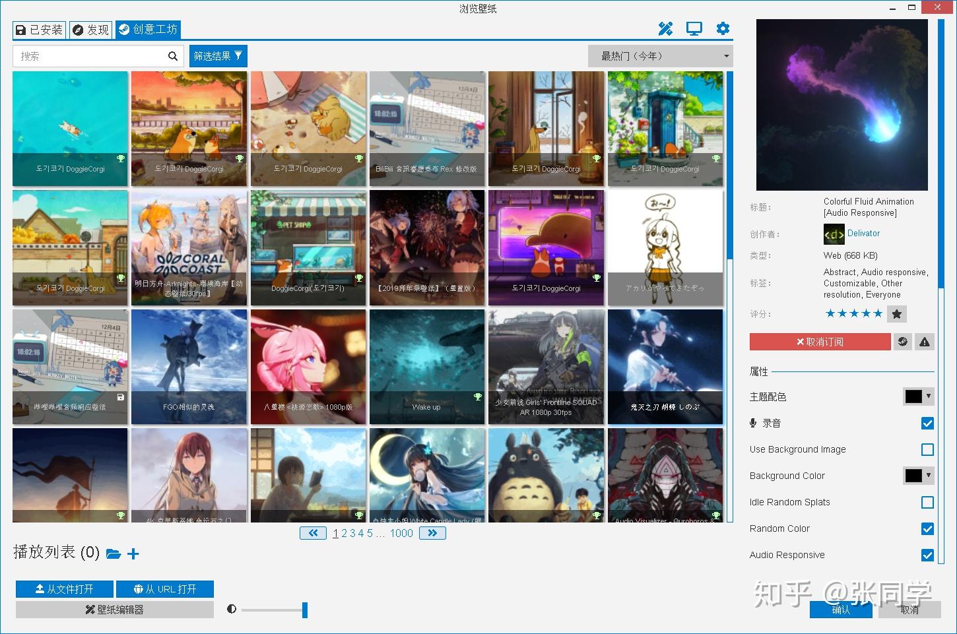Select Totoro wallpaper thumbnail
Screen dimensions: 957x634
click(x=546, y=475)
